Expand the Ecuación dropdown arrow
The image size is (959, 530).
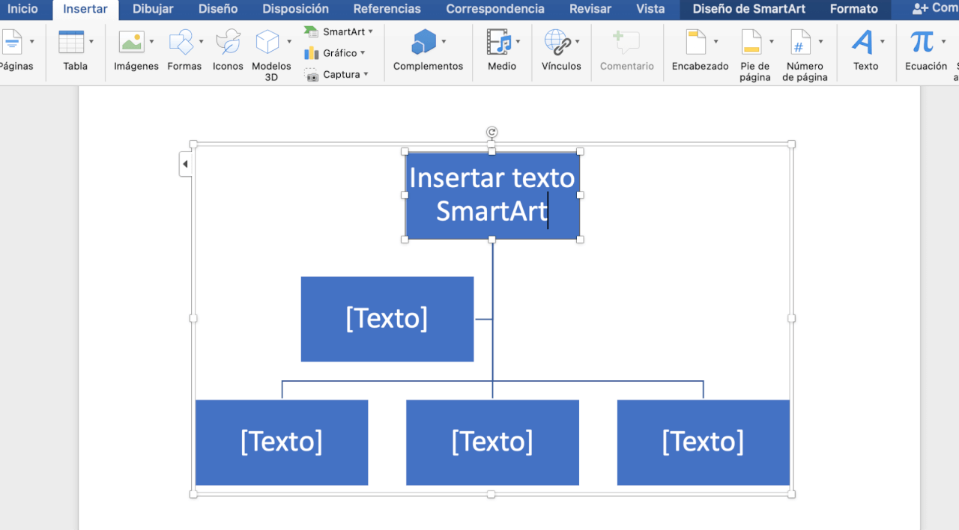[943, 42]
